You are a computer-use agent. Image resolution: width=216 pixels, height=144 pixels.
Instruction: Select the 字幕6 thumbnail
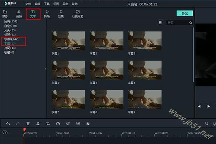tap(145, 70)
